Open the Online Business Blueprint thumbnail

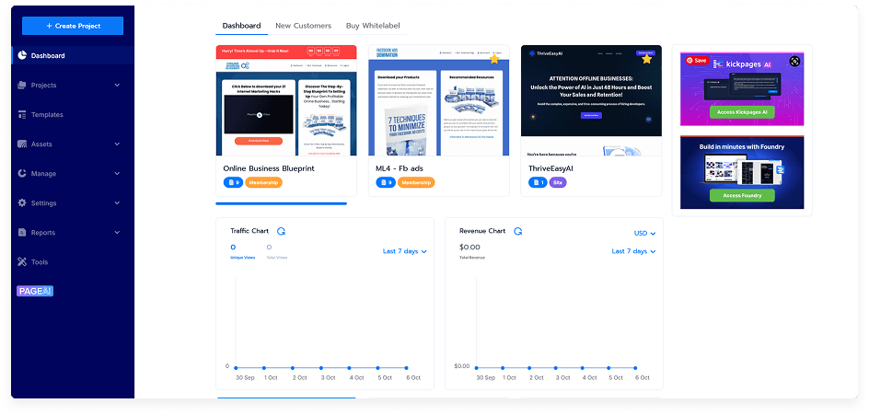pyautogui.click(x=285, y=101)
